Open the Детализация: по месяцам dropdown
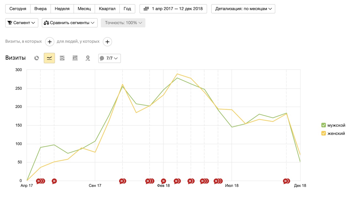 [243, 9]
